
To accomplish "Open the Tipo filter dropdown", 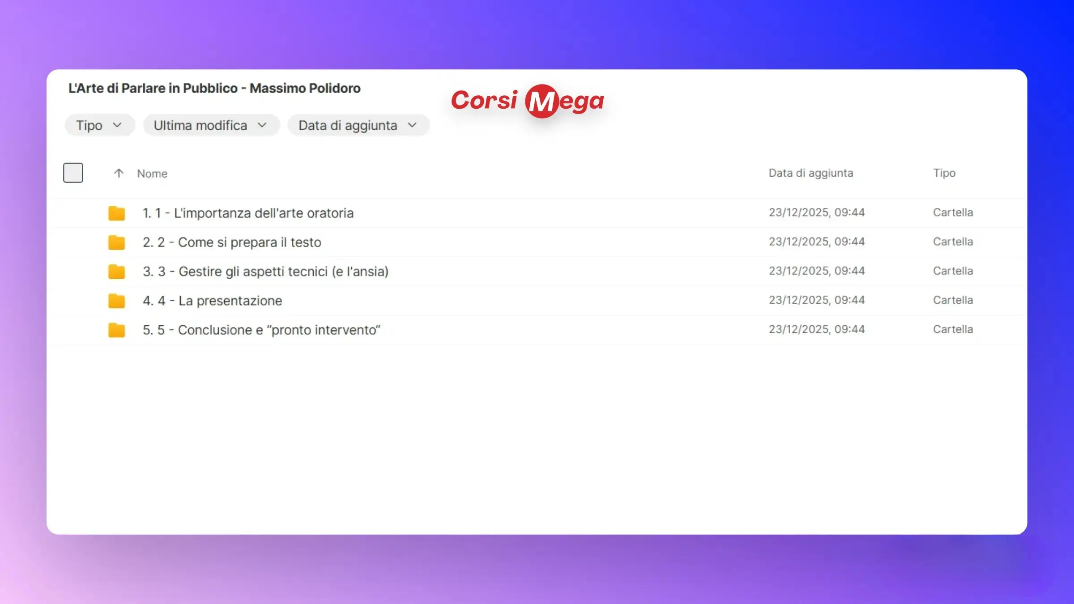I will click(99, 125).
